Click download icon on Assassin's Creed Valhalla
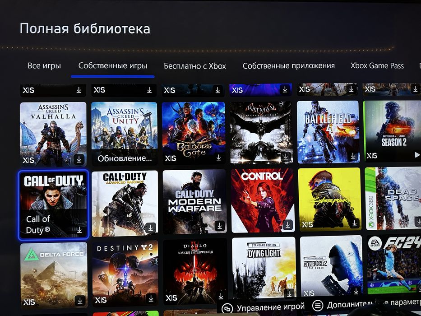421x316 pixels. pyautogui.click(x=79, y=160)
